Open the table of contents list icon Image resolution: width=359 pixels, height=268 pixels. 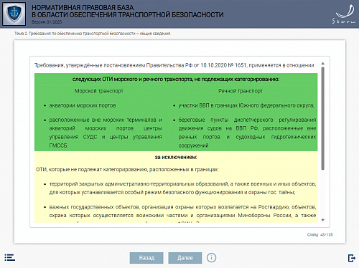tap(9, 257)
